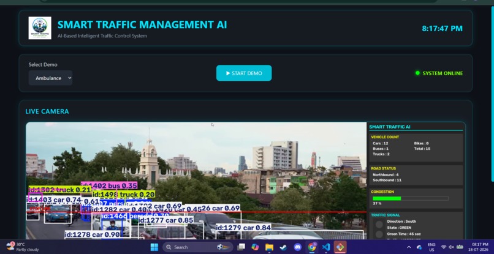Open File Explorer from the taskbar
The width and height of the screenshot is (494, 254).
269,247
